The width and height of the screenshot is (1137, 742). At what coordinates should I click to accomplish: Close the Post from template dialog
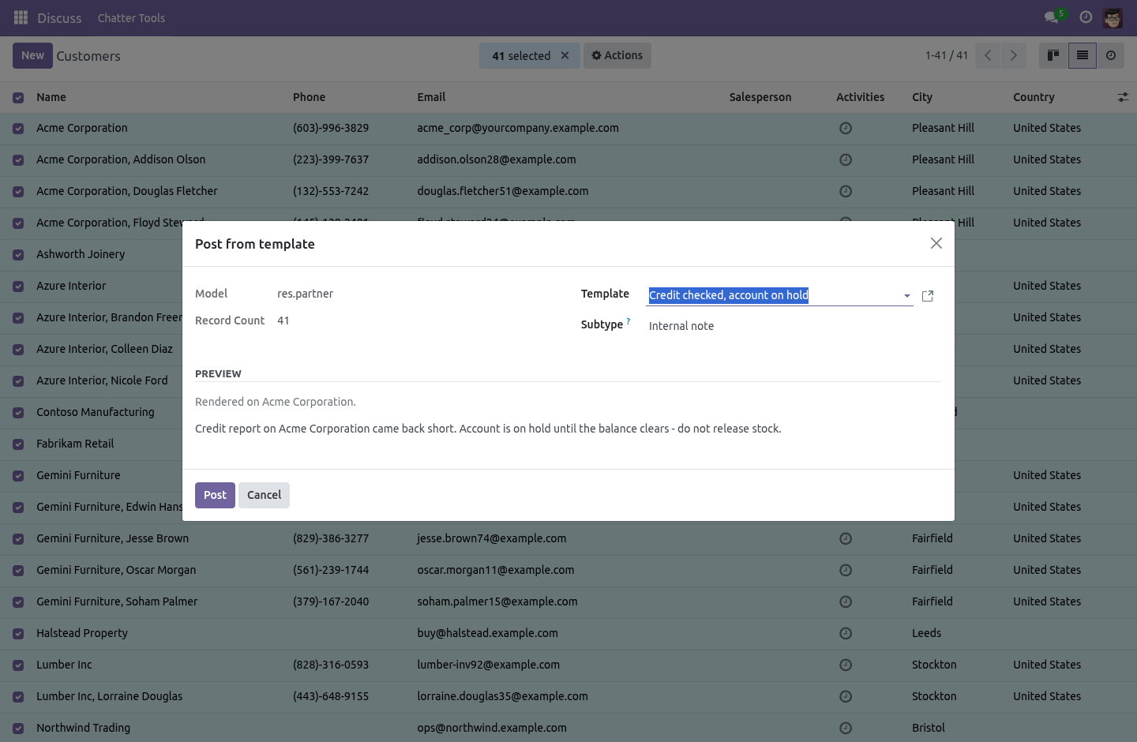pos(936,243)
